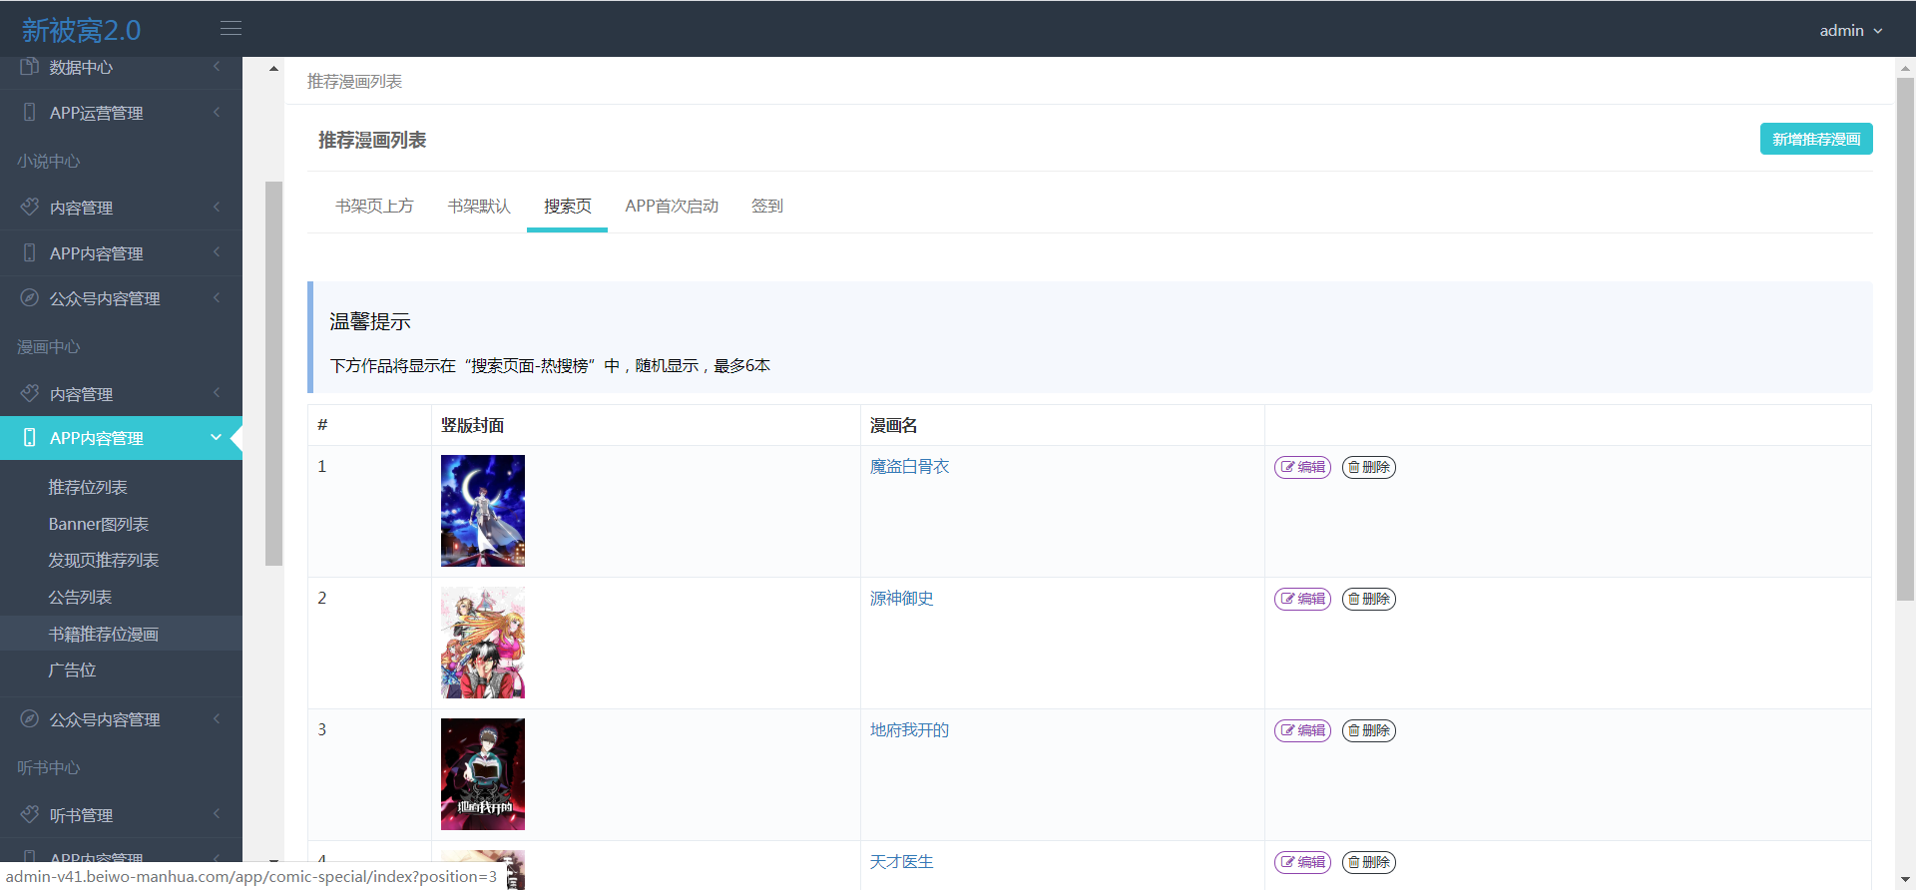Edit the 源神御史 row
Image resolution: width=1916 pixels, height=890 pixels.
coord(1302,599)
